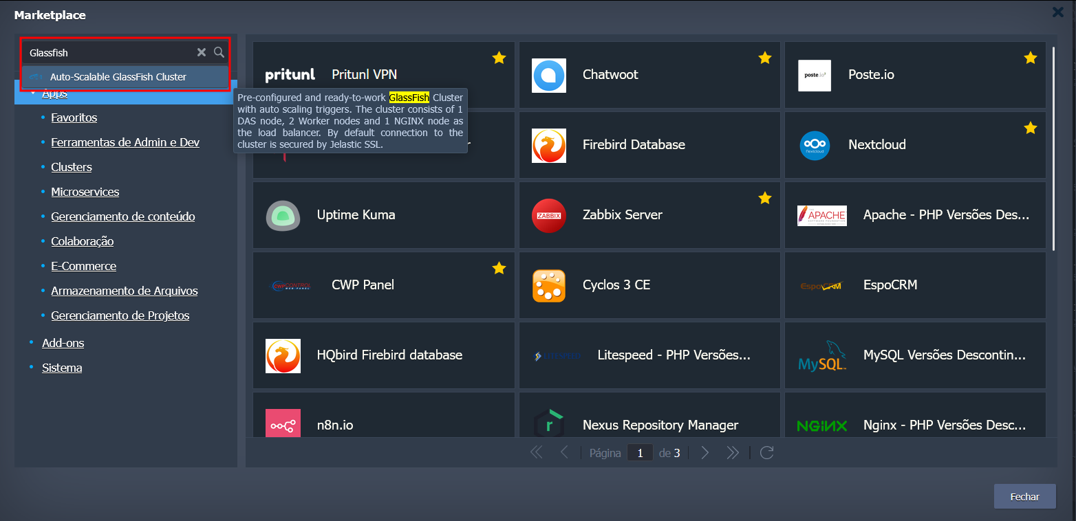This screenshot has height=521, width=1076.
Task: Click the Uptime Kuma icon
Action: pos(283,215)
